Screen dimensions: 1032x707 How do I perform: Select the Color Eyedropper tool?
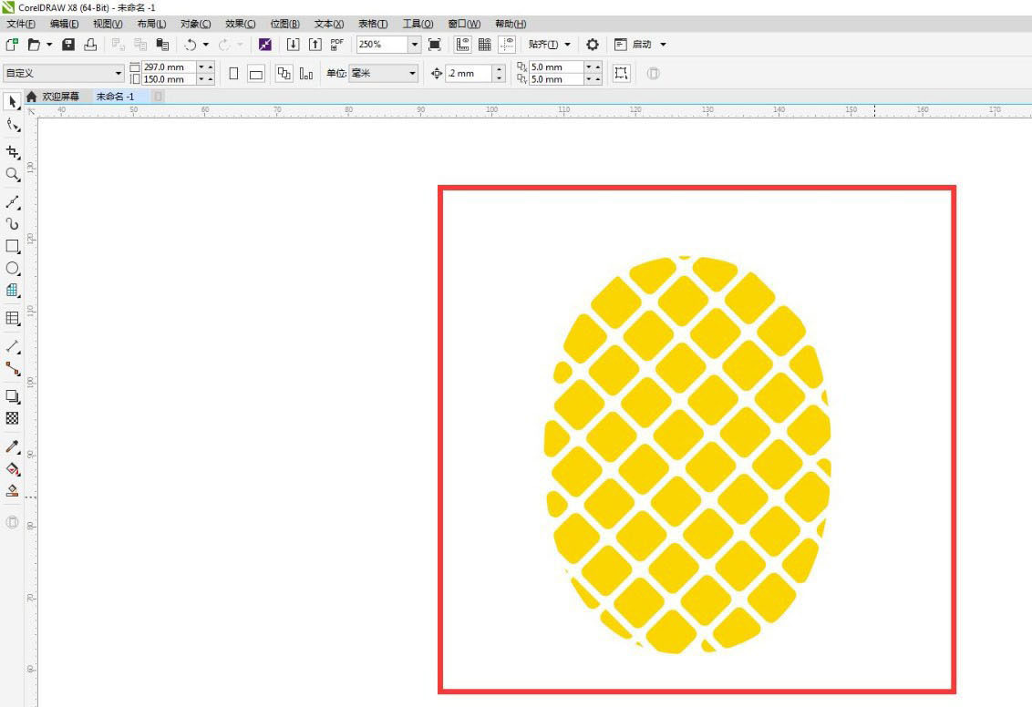[x=13, y=446]
